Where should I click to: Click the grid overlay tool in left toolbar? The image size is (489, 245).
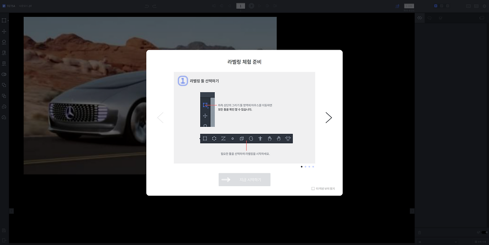pos(4,63)
